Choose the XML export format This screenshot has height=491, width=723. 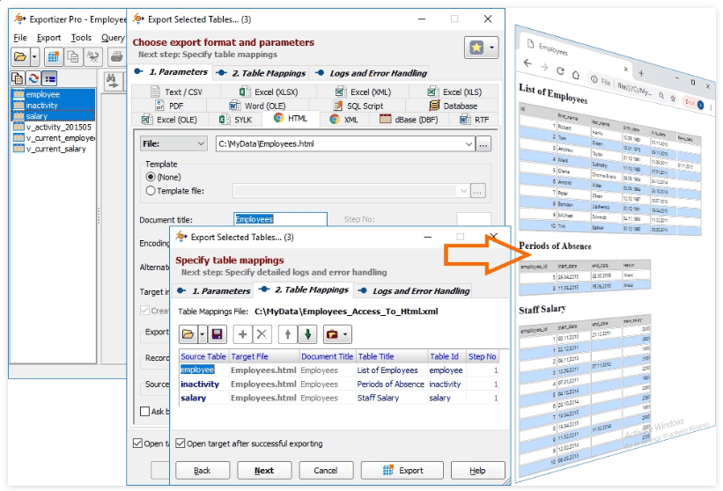pyautogui.click(x=344, y=120)
